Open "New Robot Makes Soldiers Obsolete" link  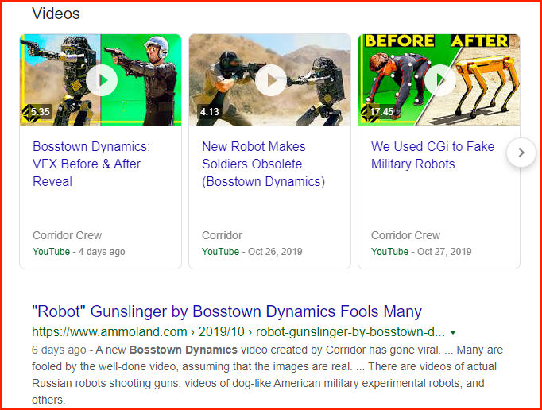click(263, 164)
